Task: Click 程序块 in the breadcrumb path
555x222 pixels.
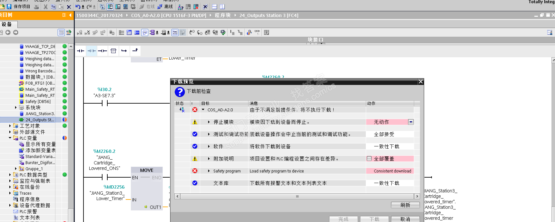Action: [223, 15]
